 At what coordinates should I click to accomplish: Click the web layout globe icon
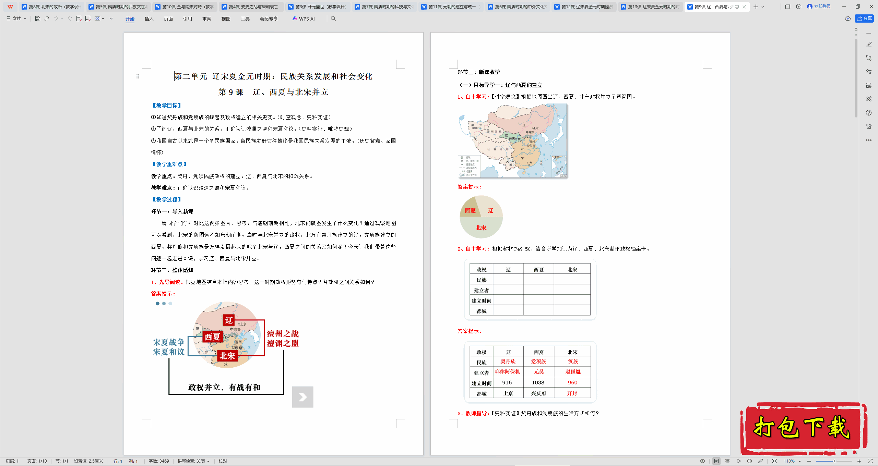pyautogui.click(x=750, y=461)
